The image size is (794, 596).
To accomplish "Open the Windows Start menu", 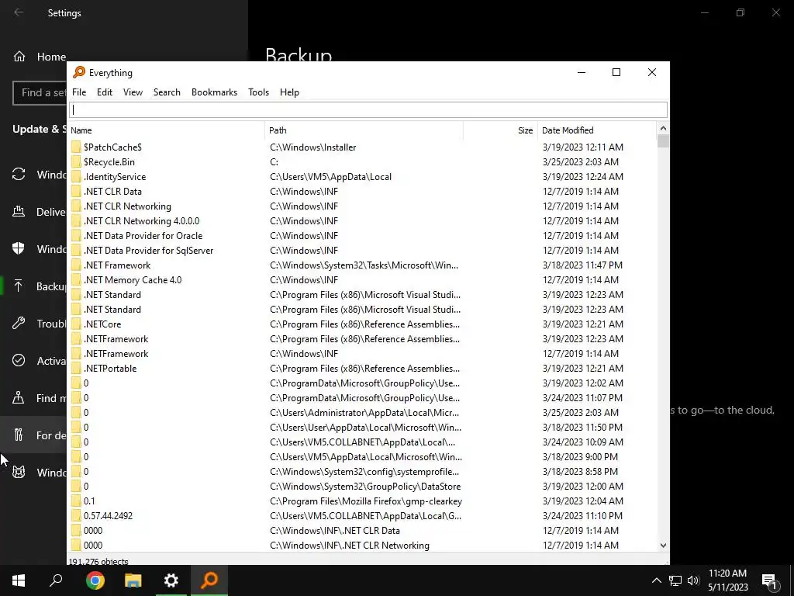I will click(x=19, y=580).
